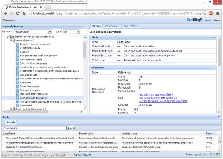The height and width of the screenshot is (159, 223).
Task: Click the Search button
Action: coord(71,128)
